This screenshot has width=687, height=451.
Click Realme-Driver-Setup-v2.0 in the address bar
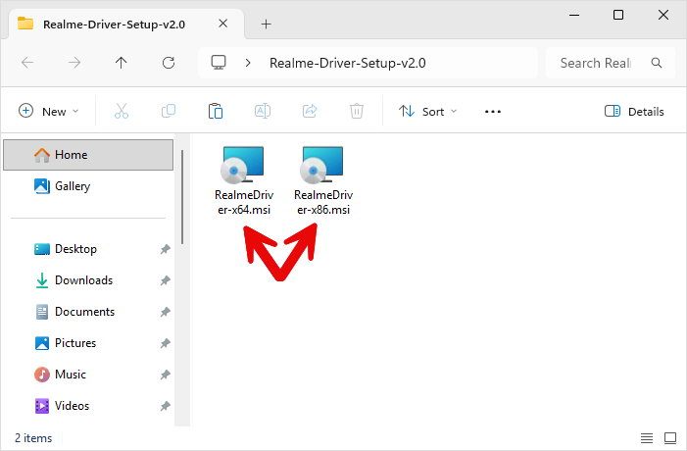tap(348, 63)
